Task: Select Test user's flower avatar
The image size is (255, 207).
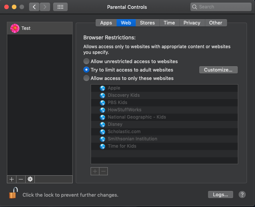Action: (x=15, y=28)
